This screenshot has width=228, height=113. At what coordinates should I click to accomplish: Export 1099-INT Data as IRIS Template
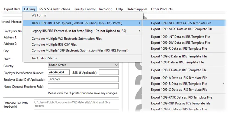click(184, 37)
